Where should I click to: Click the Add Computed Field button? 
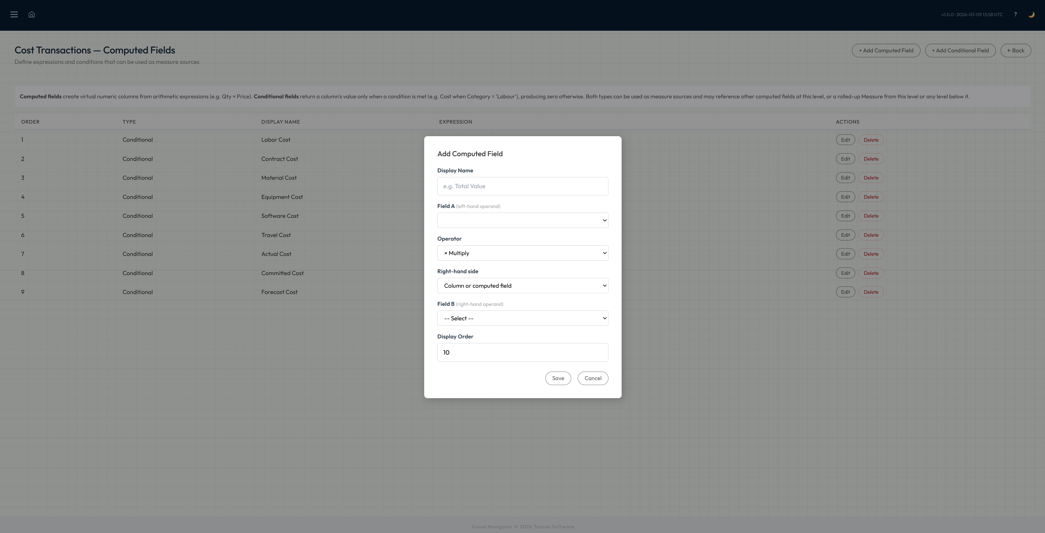coord(886,51)
